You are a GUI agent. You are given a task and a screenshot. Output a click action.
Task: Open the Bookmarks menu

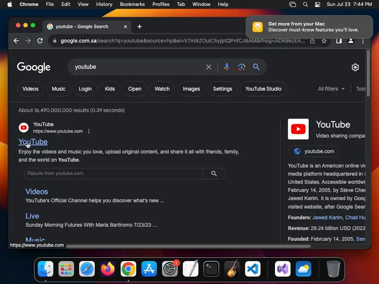[x=132, y=4]
